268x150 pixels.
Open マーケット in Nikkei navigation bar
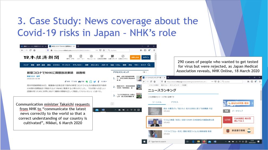66,65
